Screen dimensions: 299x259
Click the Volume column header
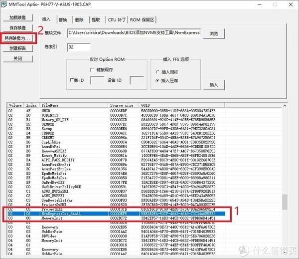pyautogui.click(x=15, y=105)
